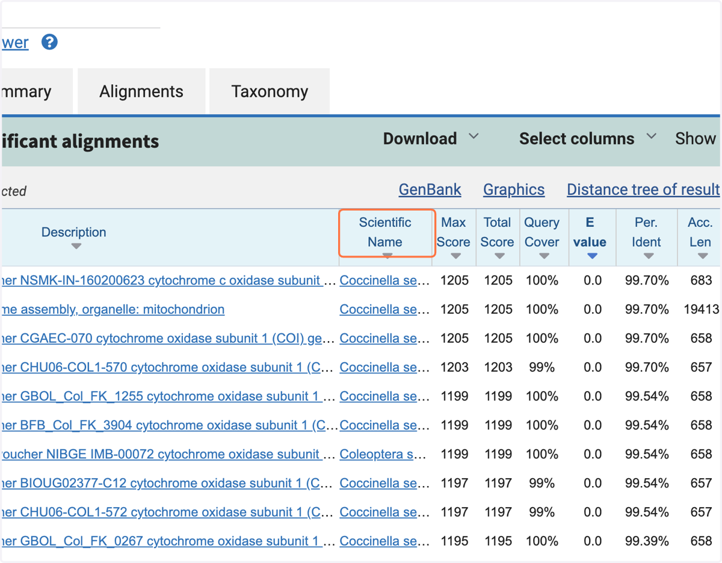Open Distance tree of results link
The width and height of the screenshot is (722, 563).
click(x=643, y=189)
